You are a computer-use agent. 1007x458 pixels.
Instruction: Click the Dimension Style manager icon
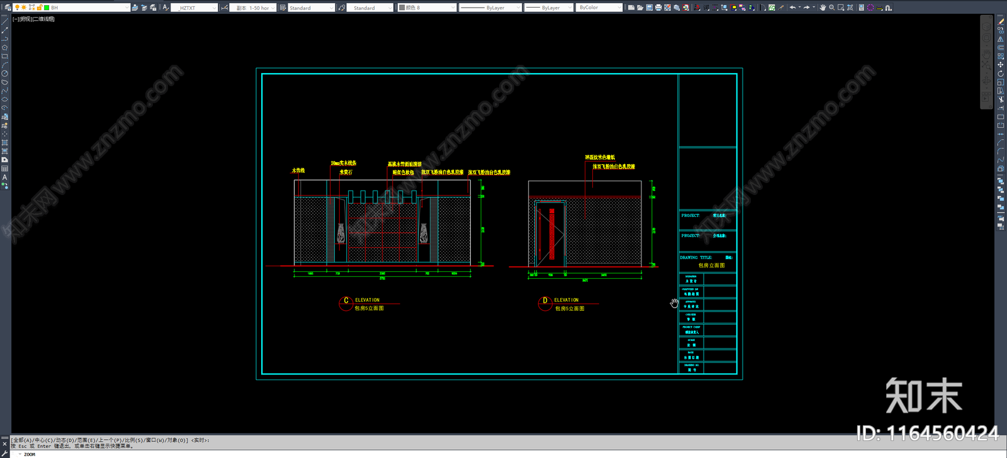tap(224, 8)
